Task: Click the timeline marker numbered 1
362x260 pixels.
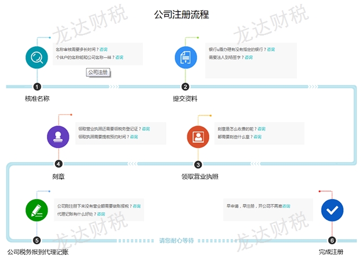Action: (37, 86)
